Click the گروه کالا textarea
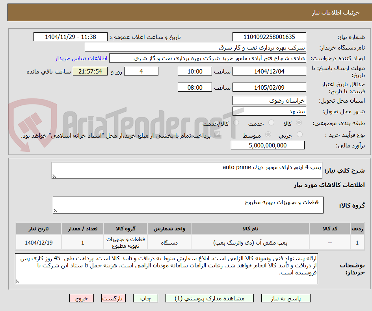This screenshot has width=372, height=311. point(188,205)
